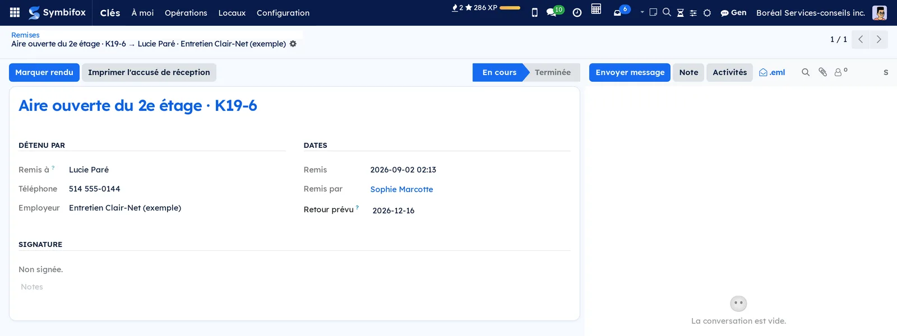The width and height of the screenshot is (897, 336).
Task: Open the user avatar menu
Action: [x=880, y=12]
